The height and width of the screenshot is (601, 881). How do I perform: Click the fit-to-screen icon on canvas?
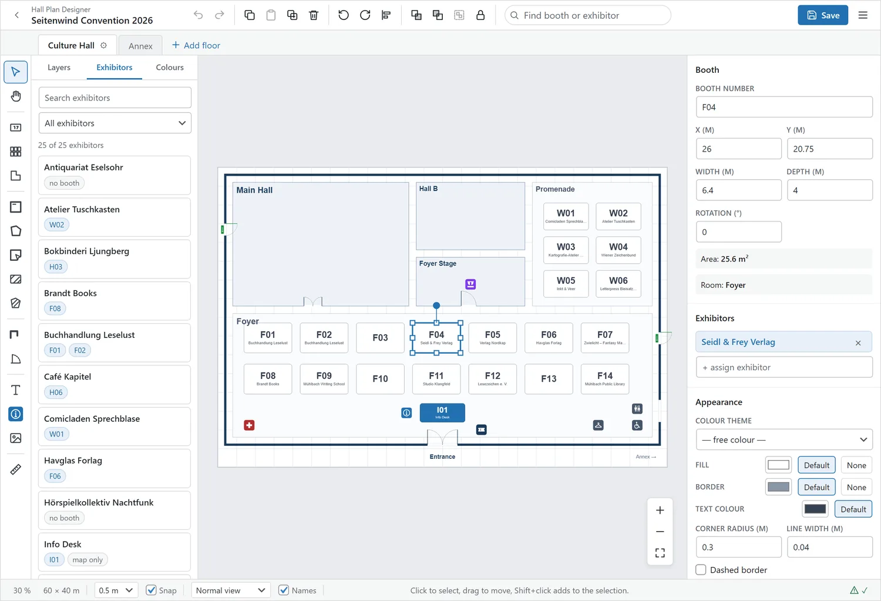pyautogui.click(x=660, y=553)
